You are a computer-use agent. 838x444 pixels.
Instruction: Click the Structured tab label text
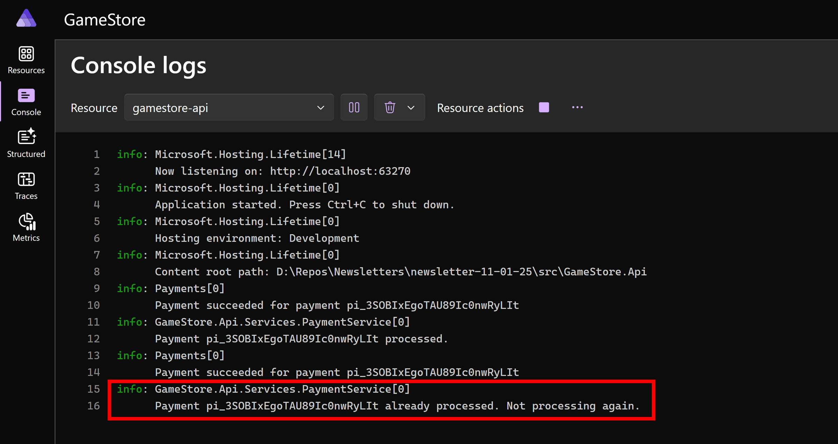(26, 154)
